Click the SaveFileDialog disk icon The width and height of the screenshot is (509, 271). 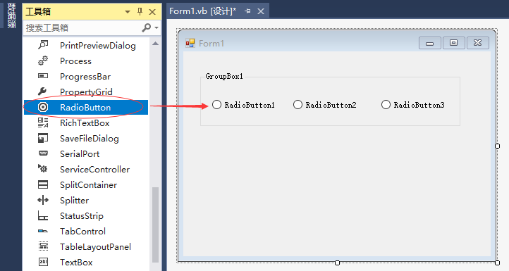click(43, 138)
